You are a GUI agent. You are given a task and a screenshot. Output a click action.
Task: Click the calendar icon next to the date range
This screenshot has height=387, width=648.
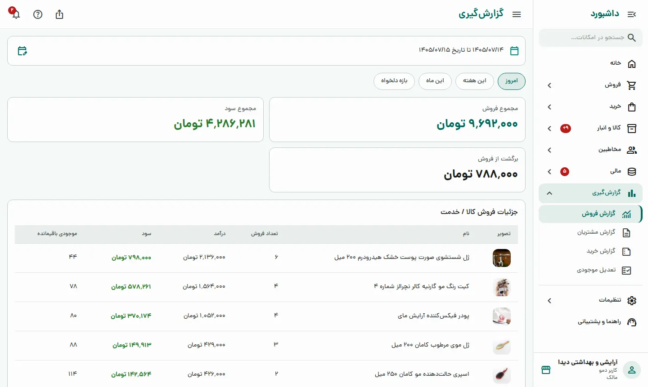(514, 51)
